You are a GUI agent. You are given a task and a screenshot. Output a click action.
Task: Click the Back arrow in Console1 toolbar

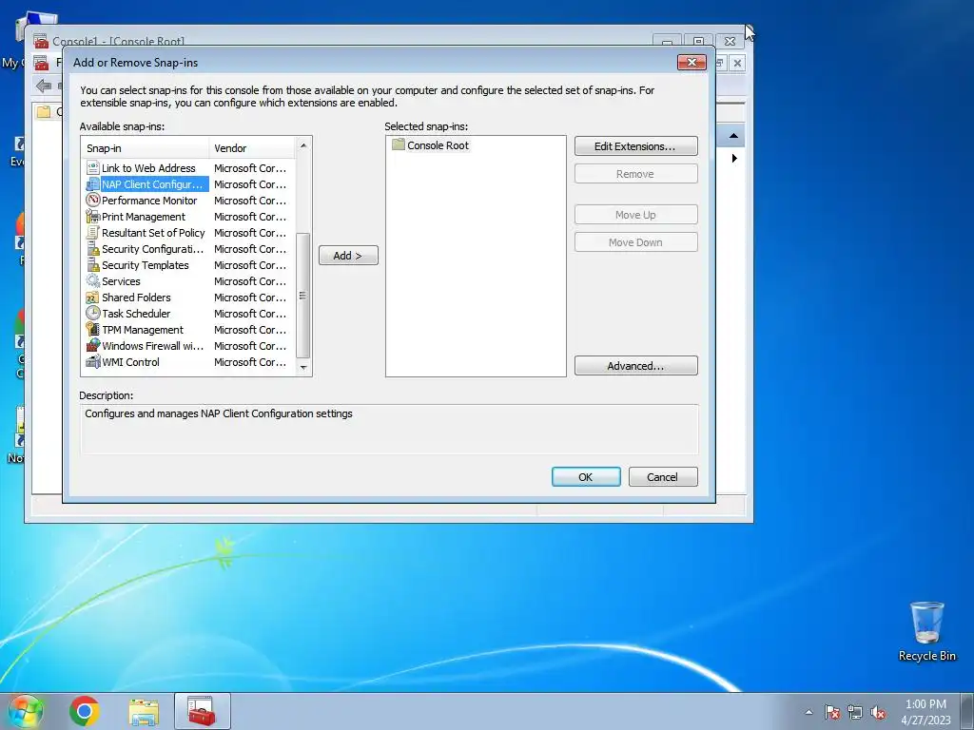pyautogui.click(x=44, y=86)
